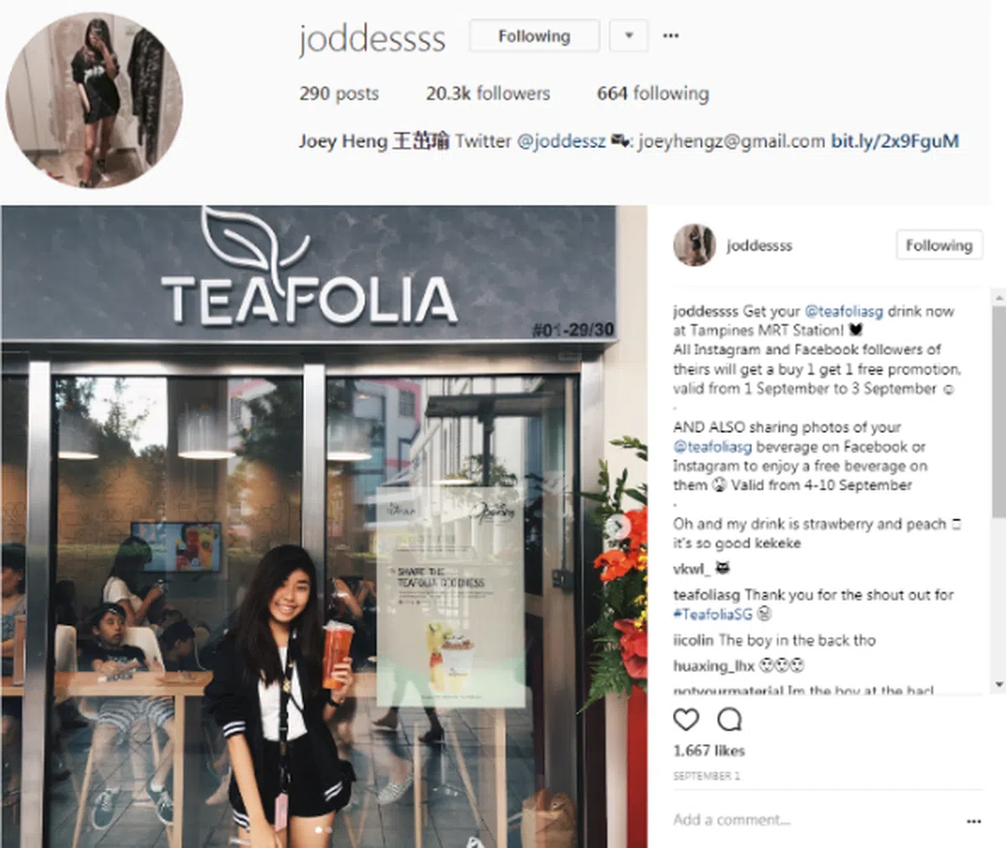View the 1,667 likes list
The height and width of the screenshot is (848, 1006).
click(708, 750)
